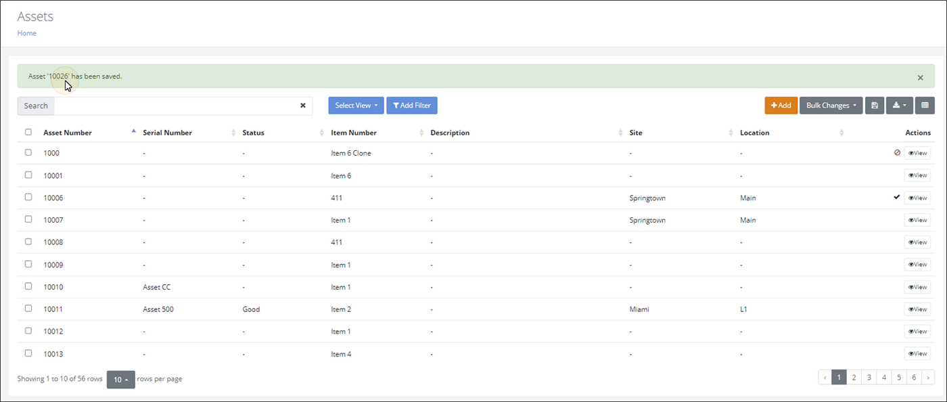Click location cell L1
The width and height of the screenshot is (947, 402).
(743, 309)
